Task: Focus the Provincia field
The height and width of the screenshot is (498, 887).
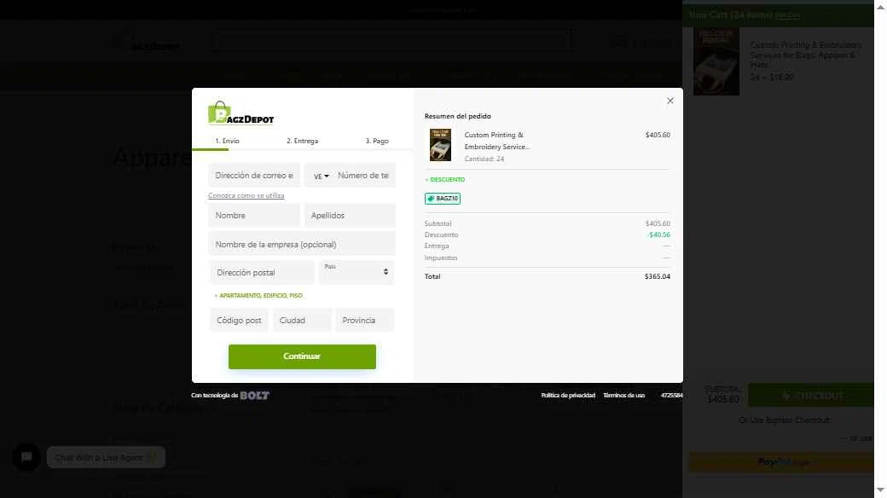Action: [365, 321]
